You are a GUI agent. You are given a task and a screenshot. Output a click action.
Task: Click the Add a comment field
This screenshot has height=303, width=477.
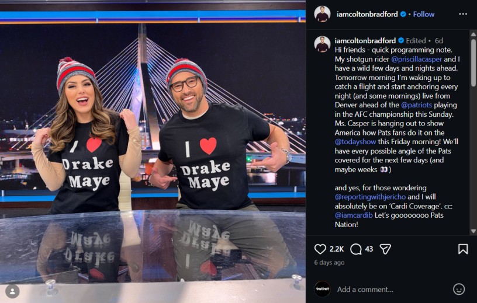[x=392, y=290]
